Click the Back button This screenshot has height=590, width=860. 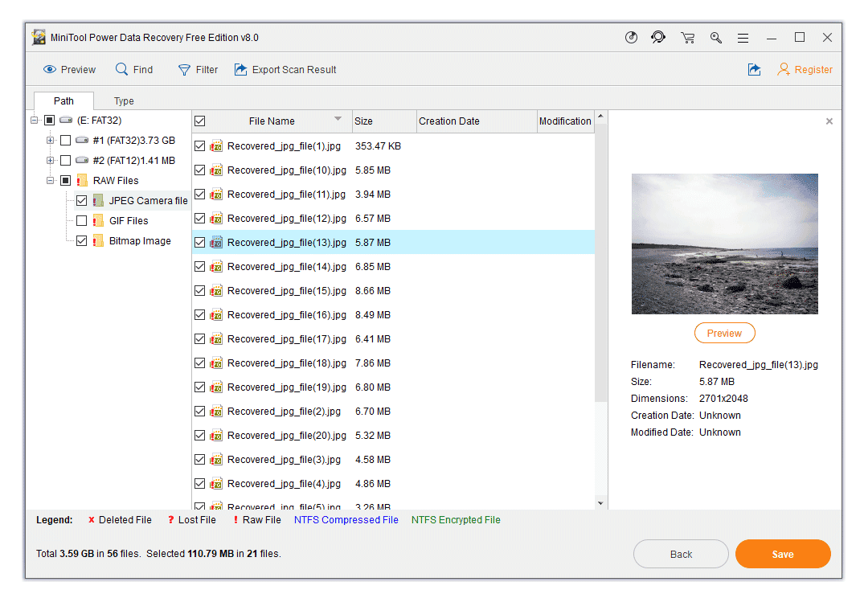click(681, 554)
